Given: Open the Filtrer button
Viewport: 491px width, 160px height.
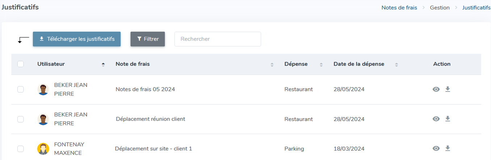Looking at the screenshot, I should 148,39.
